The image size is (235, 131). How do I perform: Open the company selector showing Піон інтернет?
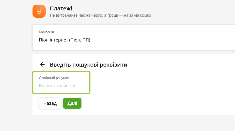click(134, 37)
